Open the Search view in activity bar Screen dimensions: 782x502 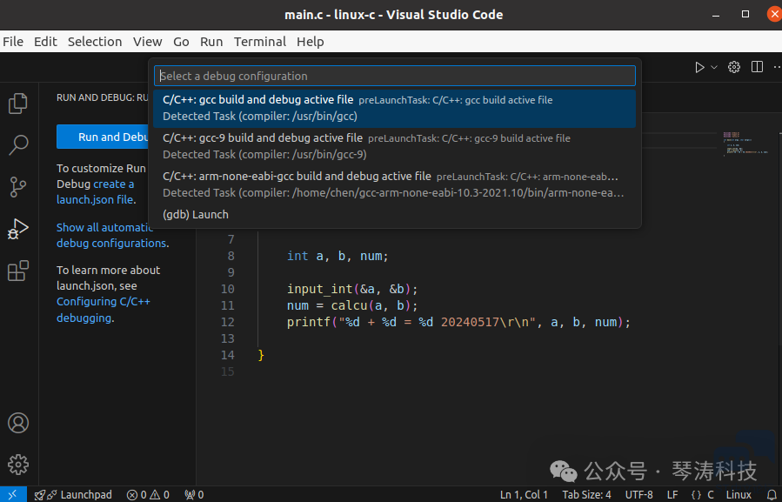[x=18, y=145]
